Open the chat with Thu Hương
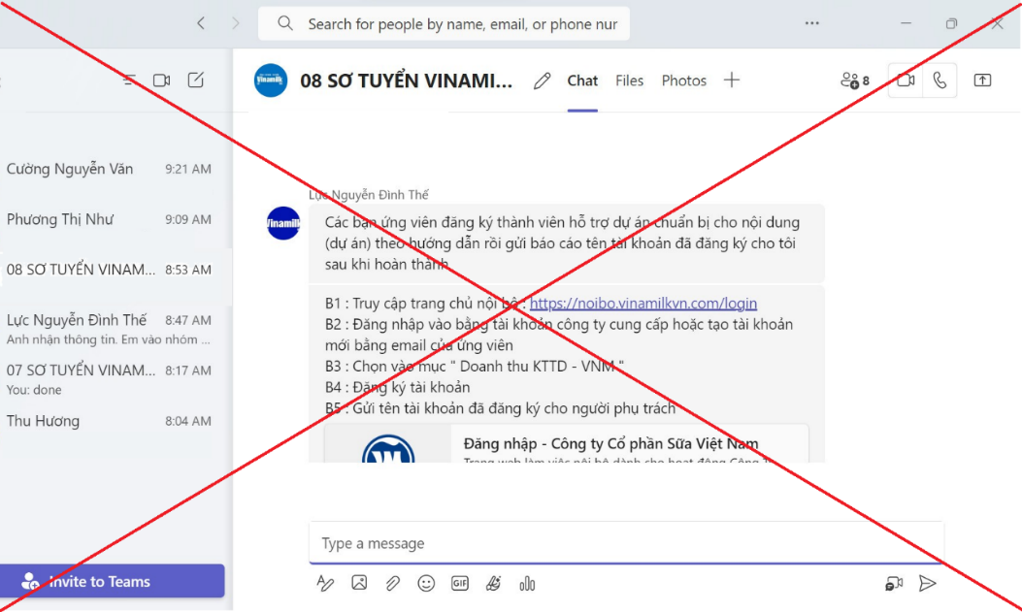Screen dimensions: 1022x612 pyautogui.click(x=109, y=421)
